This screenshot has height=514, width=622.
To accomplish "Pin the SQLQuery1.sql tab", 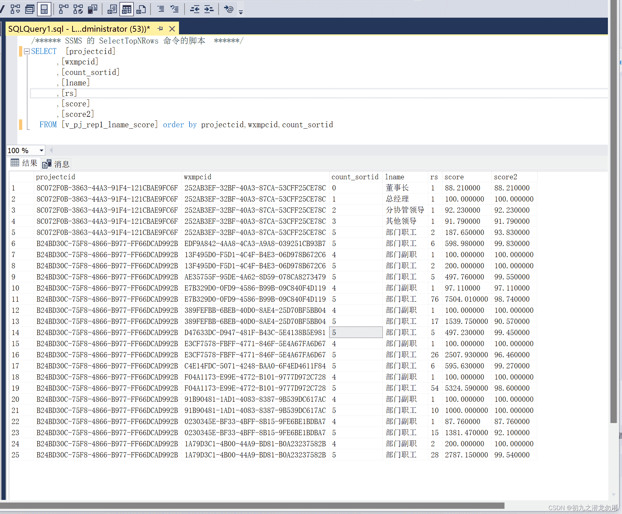I will coord(160,29).
